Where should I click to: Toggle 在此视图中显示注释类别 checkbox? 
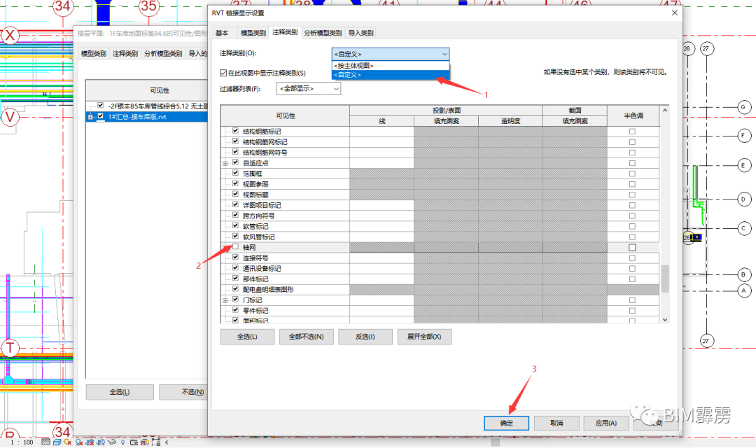(223, 73)
